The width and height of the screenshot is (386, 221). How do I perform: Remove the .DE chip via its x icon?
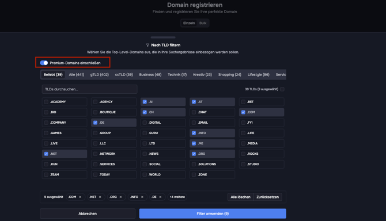click(x=160, y=197)
